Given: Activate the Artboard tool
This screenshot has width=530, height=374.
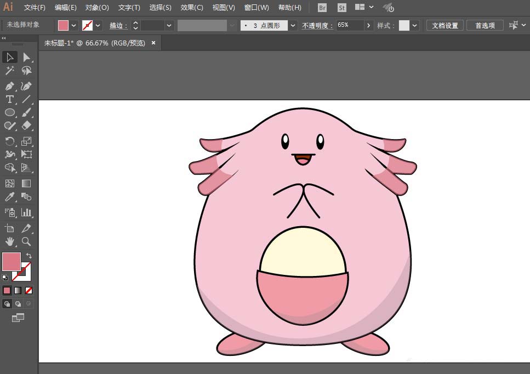Looking at the screenshot, I should [x=10, y=228].
